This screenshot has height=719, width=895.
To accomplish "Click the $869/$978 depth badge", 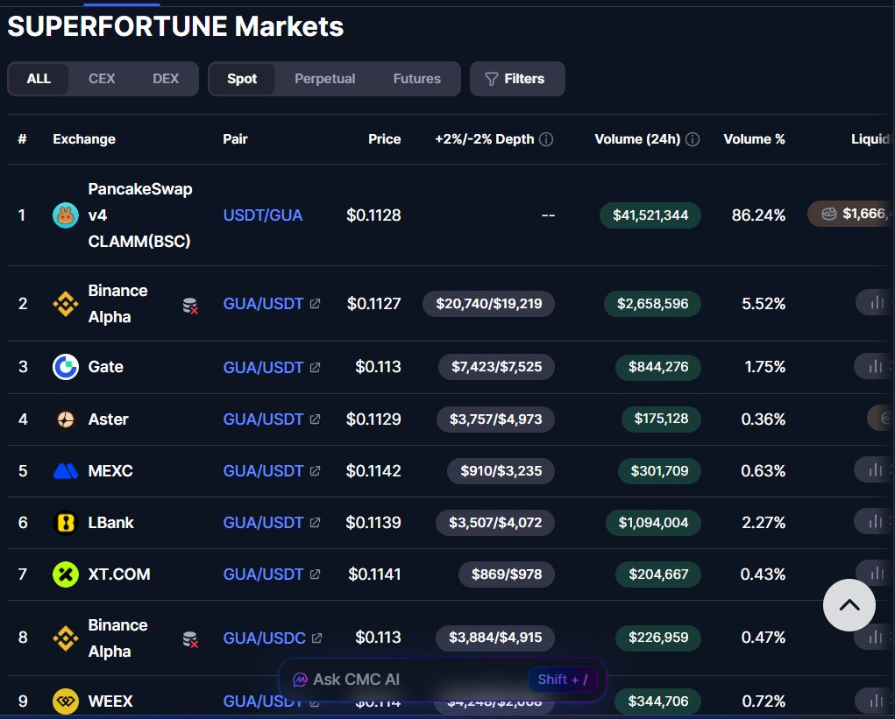I will pos(507,574).
